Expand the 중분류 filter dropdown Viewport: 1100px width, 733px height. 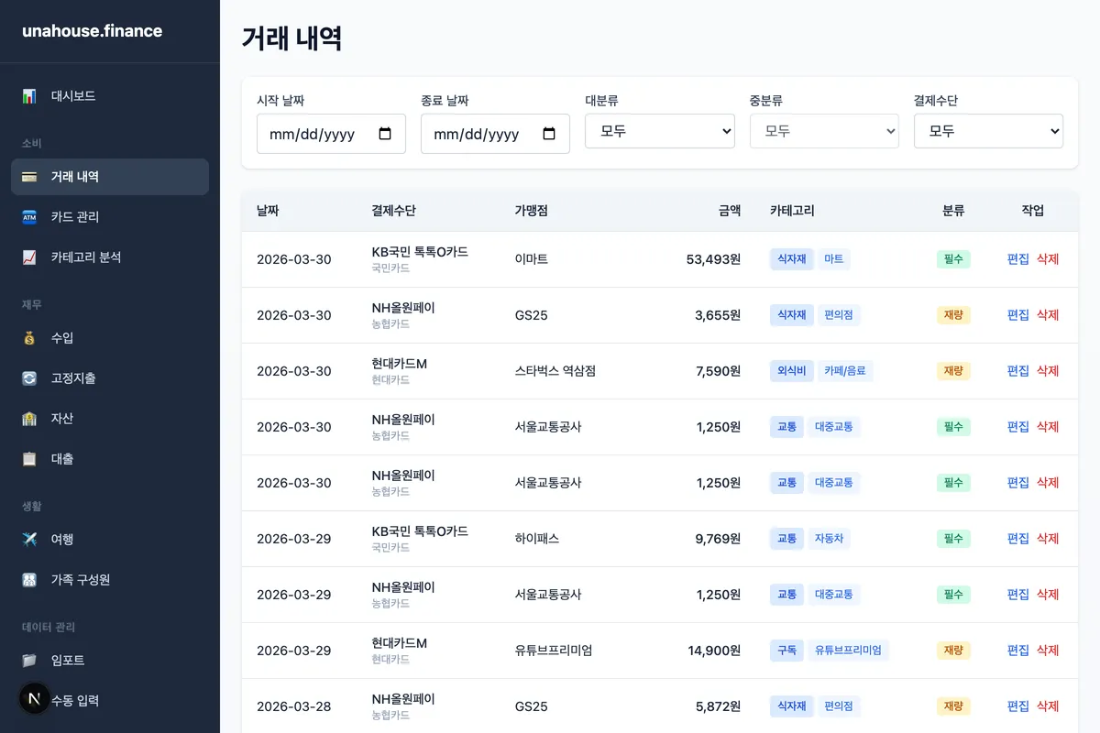tap(823, 131)
